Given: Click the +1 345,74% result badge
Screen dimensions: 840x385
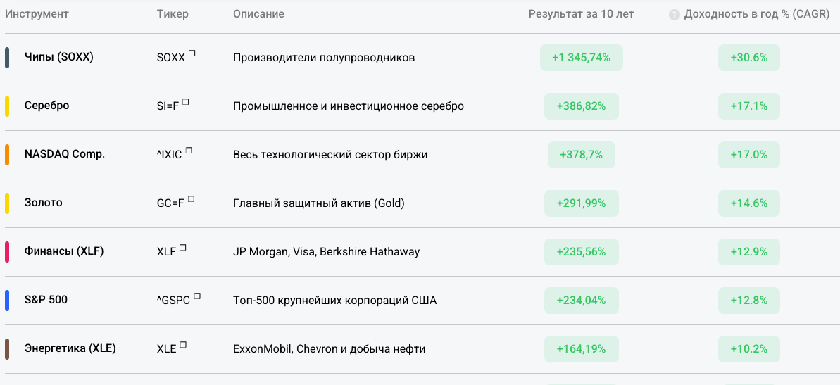Looking at the screenshot, I should click(581, 58).
